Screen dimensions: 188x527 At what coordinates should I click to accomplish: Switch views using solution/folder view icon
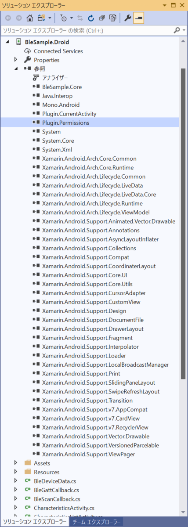(x=41, y=18)
